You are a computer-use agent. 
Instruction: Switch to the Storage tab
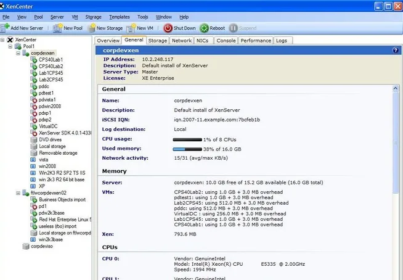[x=158, y=41]
